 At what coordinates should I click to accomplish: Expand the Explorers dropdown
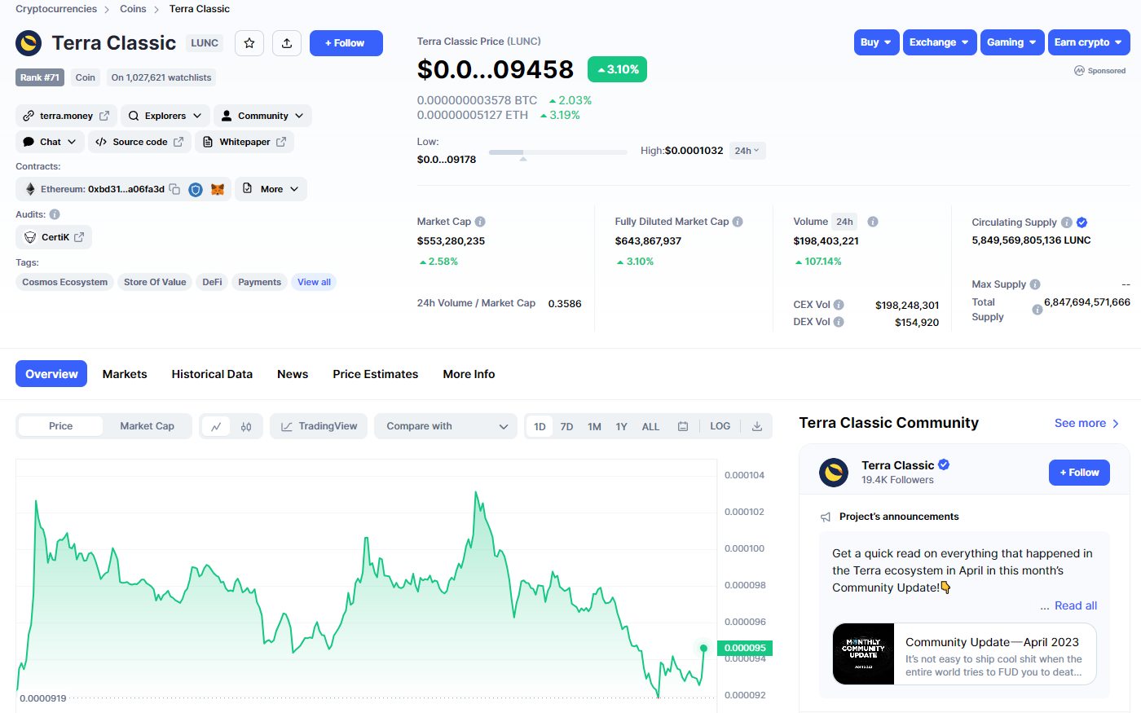coord(165,116)
